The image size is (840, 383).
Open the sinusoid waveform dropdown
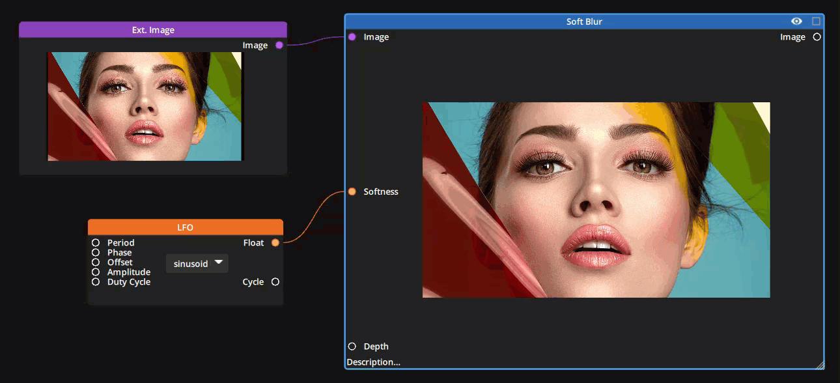coord(197,264)
